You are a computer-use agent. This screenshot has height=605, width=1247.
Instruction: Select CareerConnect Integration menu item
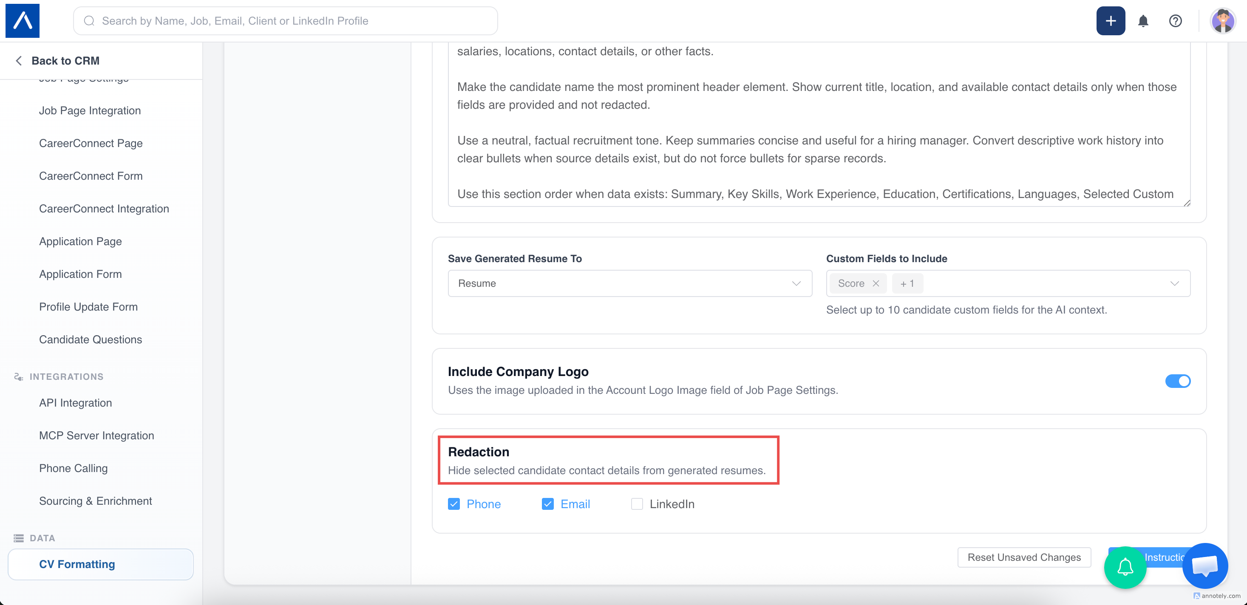tap(104, 209)
